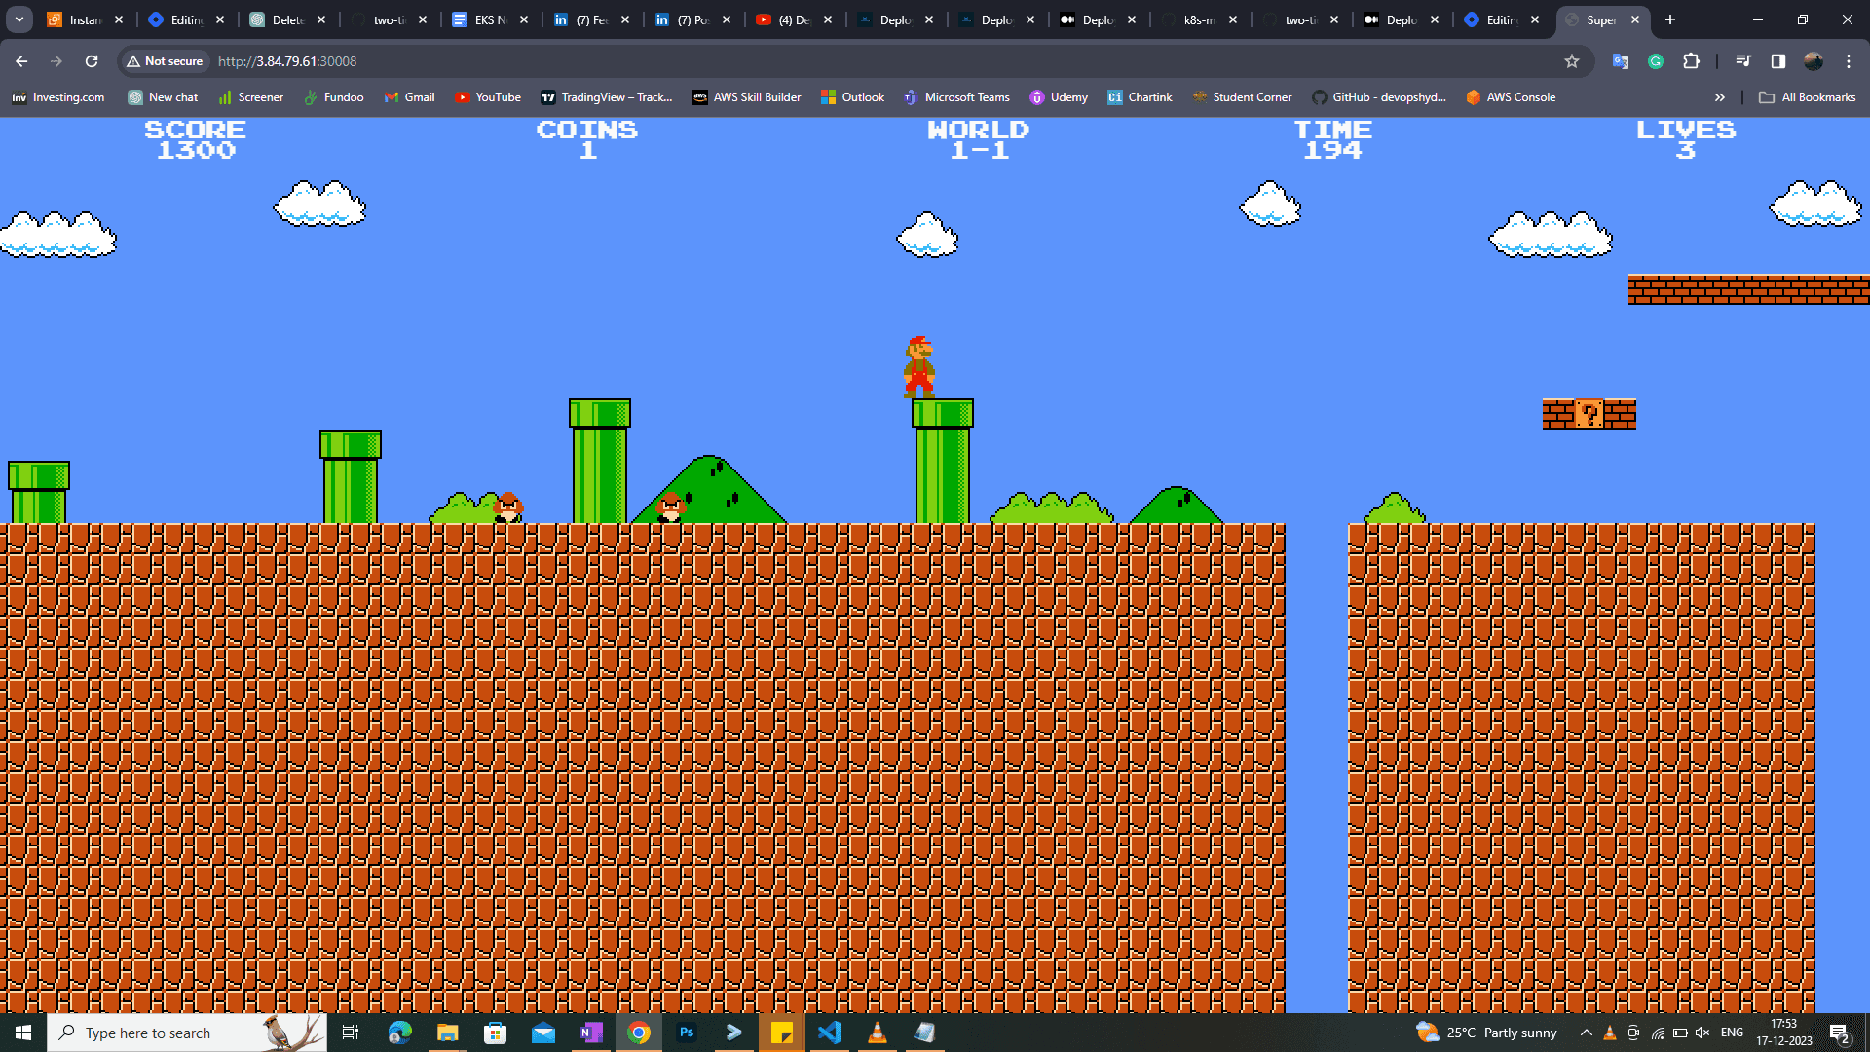Click the media control toolbar icon
Viewport: 1870px width, 1052px height.
tap(1743, 61)
